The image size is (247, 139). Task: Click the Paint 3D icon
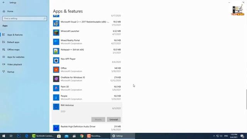(56, 88)
